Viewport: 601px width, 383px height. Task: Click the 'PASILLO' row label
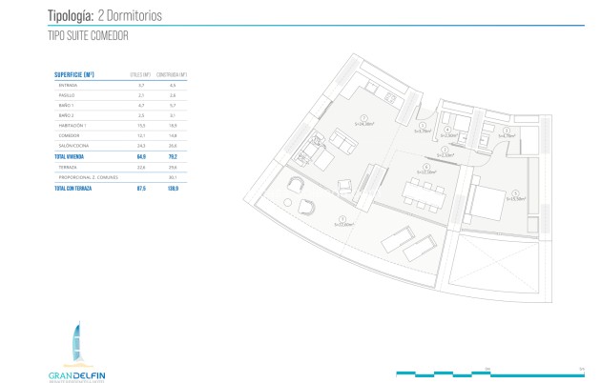pyautogui.click(x=67, y=95)
